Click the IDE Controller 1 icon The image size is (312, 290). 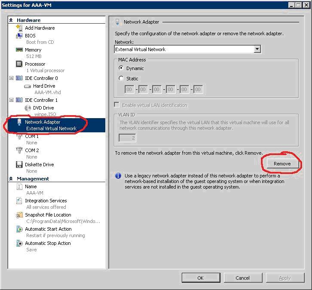pyautogui.click(x=19, y=100)
